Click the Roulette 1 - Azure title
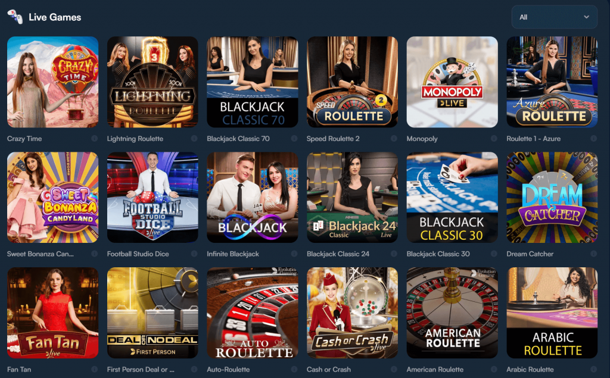 pyautogui.click(x=533, y=139)
